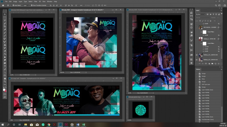Select the Magic Wand tool
Image resolution: width=227 pixels, height=127 pixels.
[5, 23]
